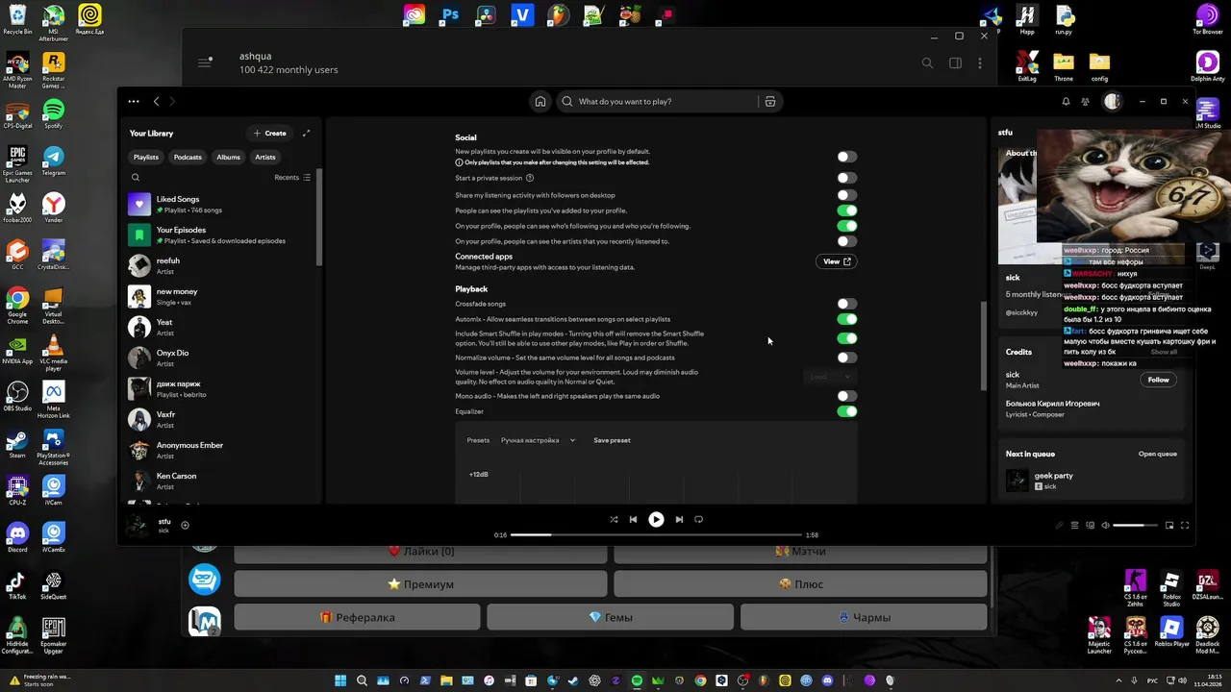Open the mini player icon
Screen dimensions: 1231x692
(1169, 525)
